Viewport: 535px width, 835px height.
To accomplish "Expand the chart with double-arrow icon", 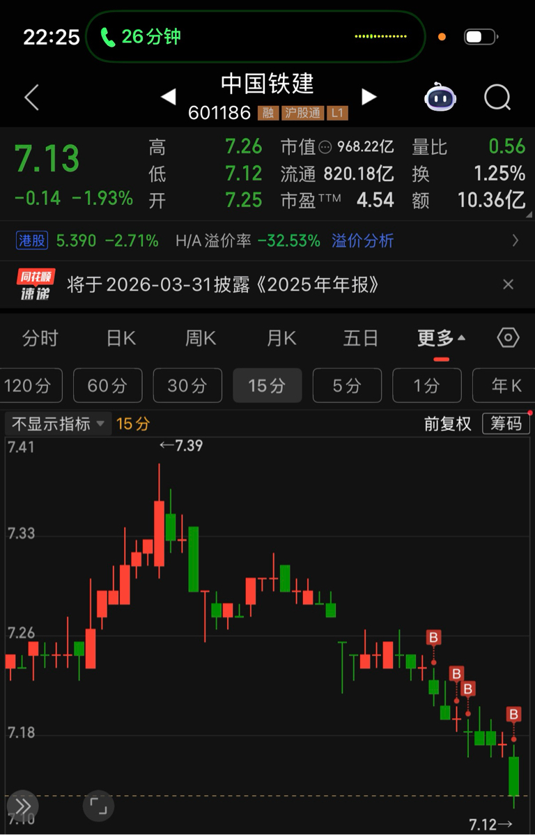I will click(22, 806).
